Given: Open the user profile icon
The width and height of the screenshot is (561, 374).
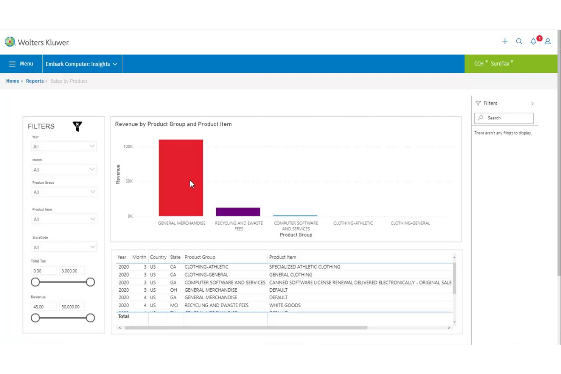Looking at the screenshot, I should tap(548, 41).
